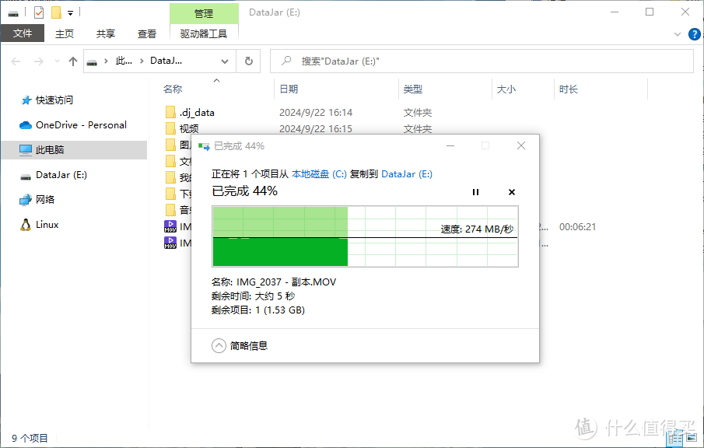
Task: Refresh the DataJar folder view
Action: 248,61
